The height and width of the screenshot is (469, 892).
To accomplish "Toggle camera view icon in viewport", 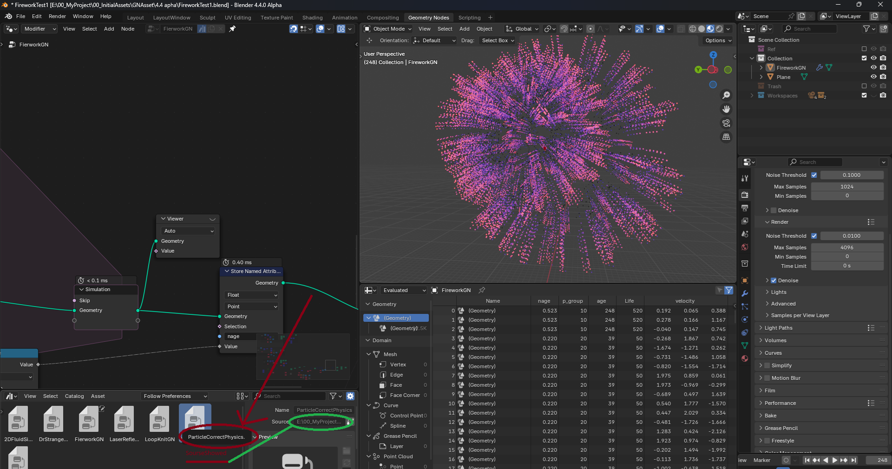I will (x=726, y=123).
